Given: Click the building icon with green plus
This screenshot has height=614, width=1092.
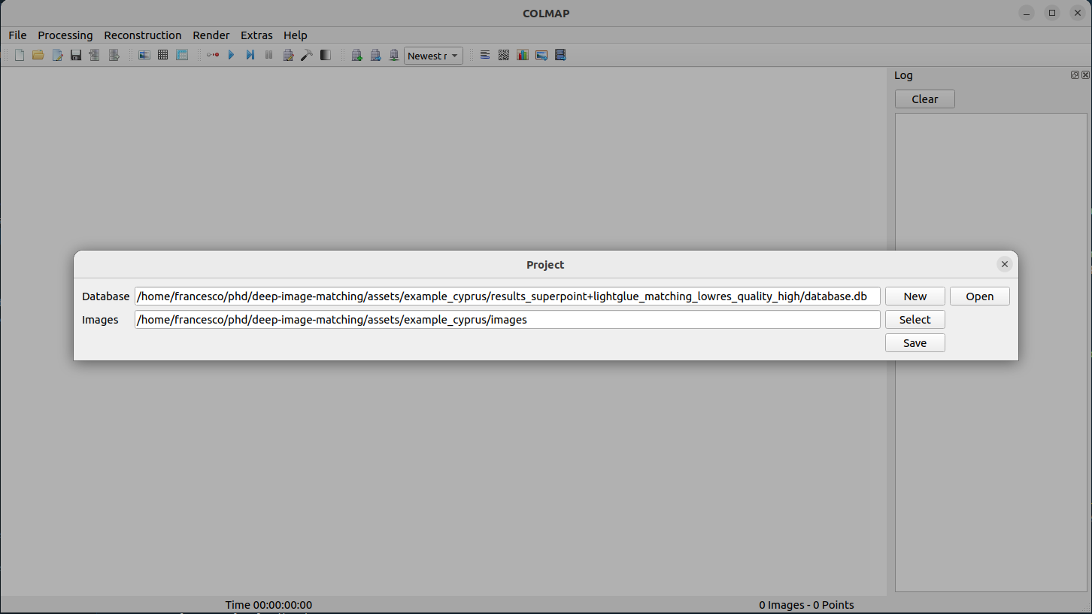Looking at the screenshot, I should [x=357, y=55].
